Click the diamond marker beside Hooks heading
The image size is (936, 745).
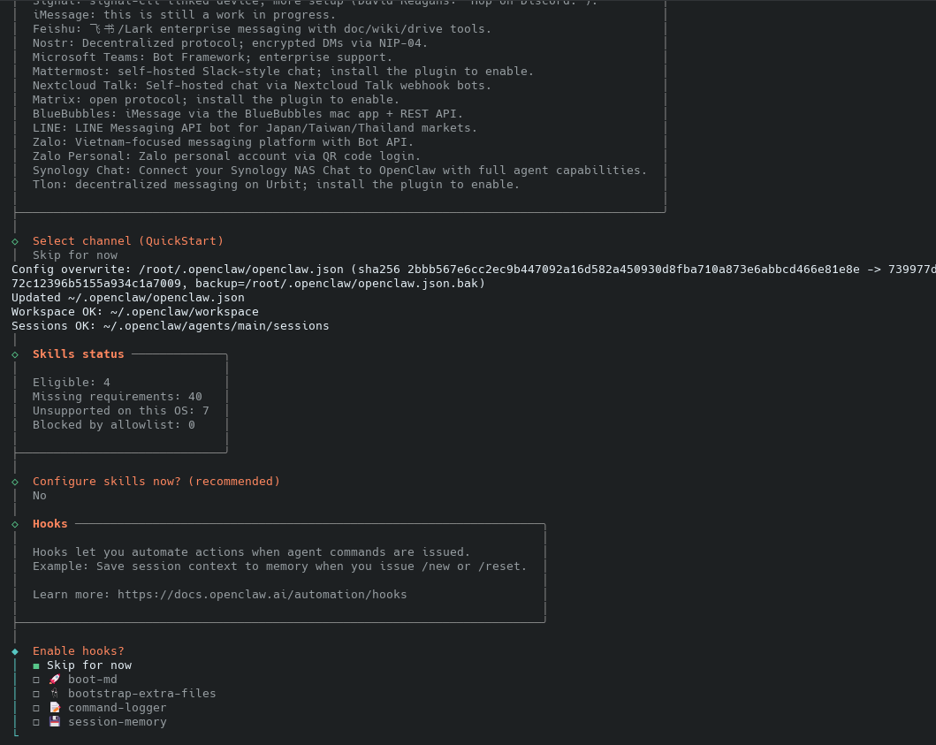coord(15,524)
